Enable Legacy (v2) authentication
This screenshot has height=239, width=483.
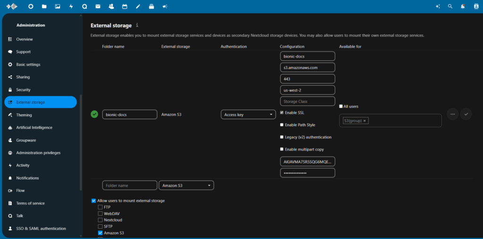282,137
